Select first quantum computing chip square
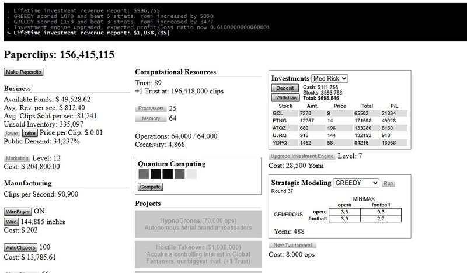 click(x=144, y=174)
